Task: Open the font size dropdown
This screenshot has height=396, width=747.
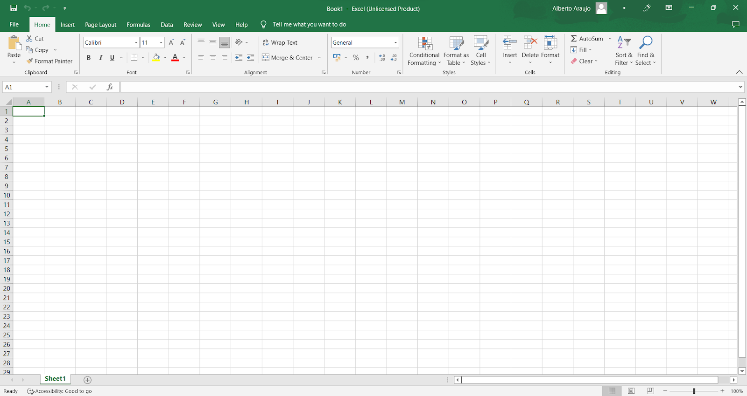Action: pos(161,42)
